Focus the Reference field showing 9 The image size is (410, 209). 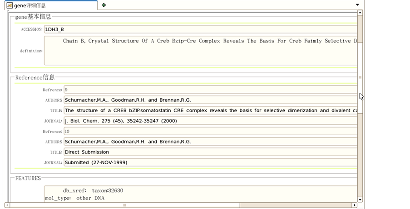[209, 90]
